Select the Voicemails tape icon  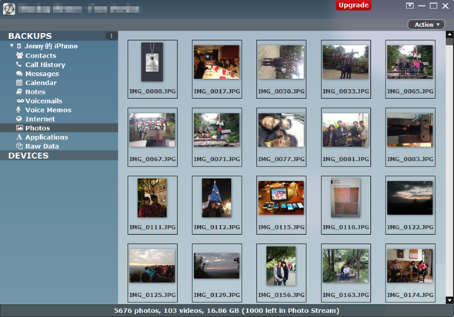coord(20,101)
